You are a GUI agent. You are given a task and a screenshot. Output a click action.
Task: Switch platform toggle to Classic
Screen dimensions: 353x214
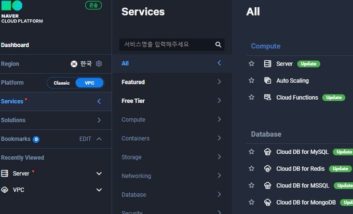61,83
